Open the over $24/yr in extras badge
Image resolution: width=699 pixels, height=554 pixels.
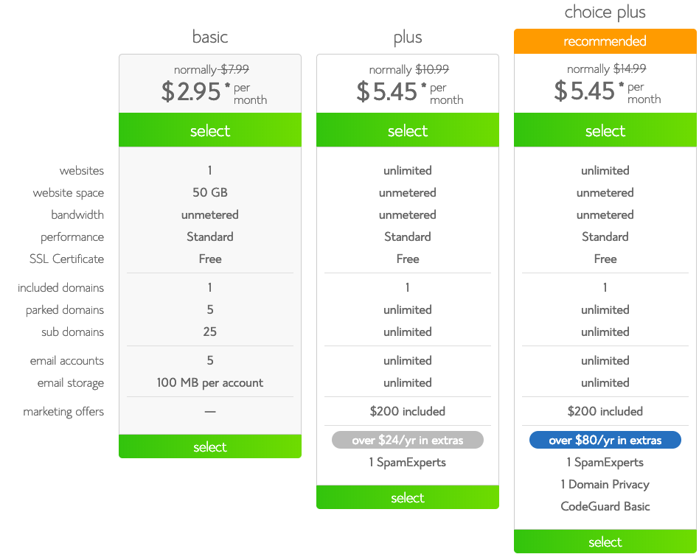coord(408,440)
